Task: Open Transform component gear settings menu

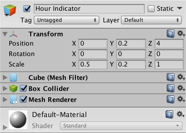Action: pos(181,33)
